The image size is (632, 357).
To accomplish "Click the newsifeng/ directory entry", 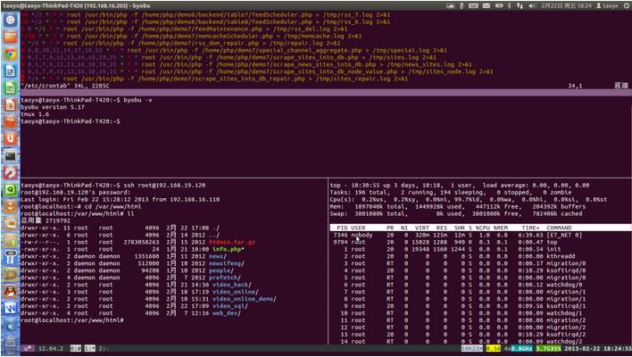I will tap(227, 263).
